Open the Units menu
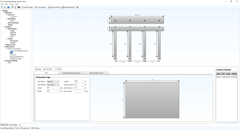 (x=6, y=4)
